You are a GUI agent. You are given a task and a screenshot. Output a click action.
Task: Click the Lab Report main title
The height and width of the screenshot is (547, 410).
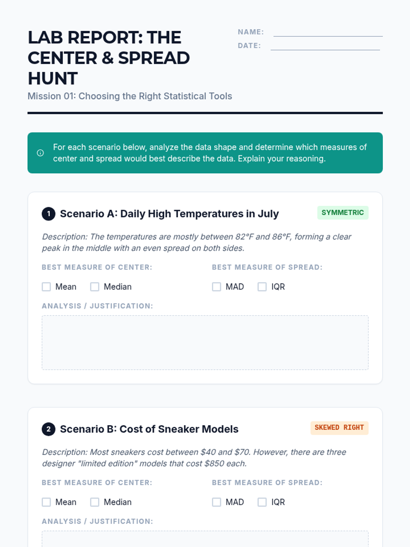click(109, 58)
